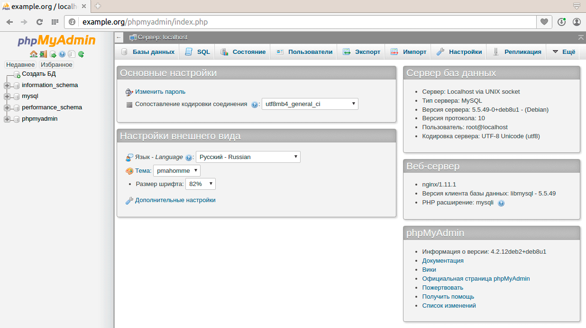This screenshot has width=586, height=328.
Task: Switch to the SQL tab
Action: click(x=197, y=52)
